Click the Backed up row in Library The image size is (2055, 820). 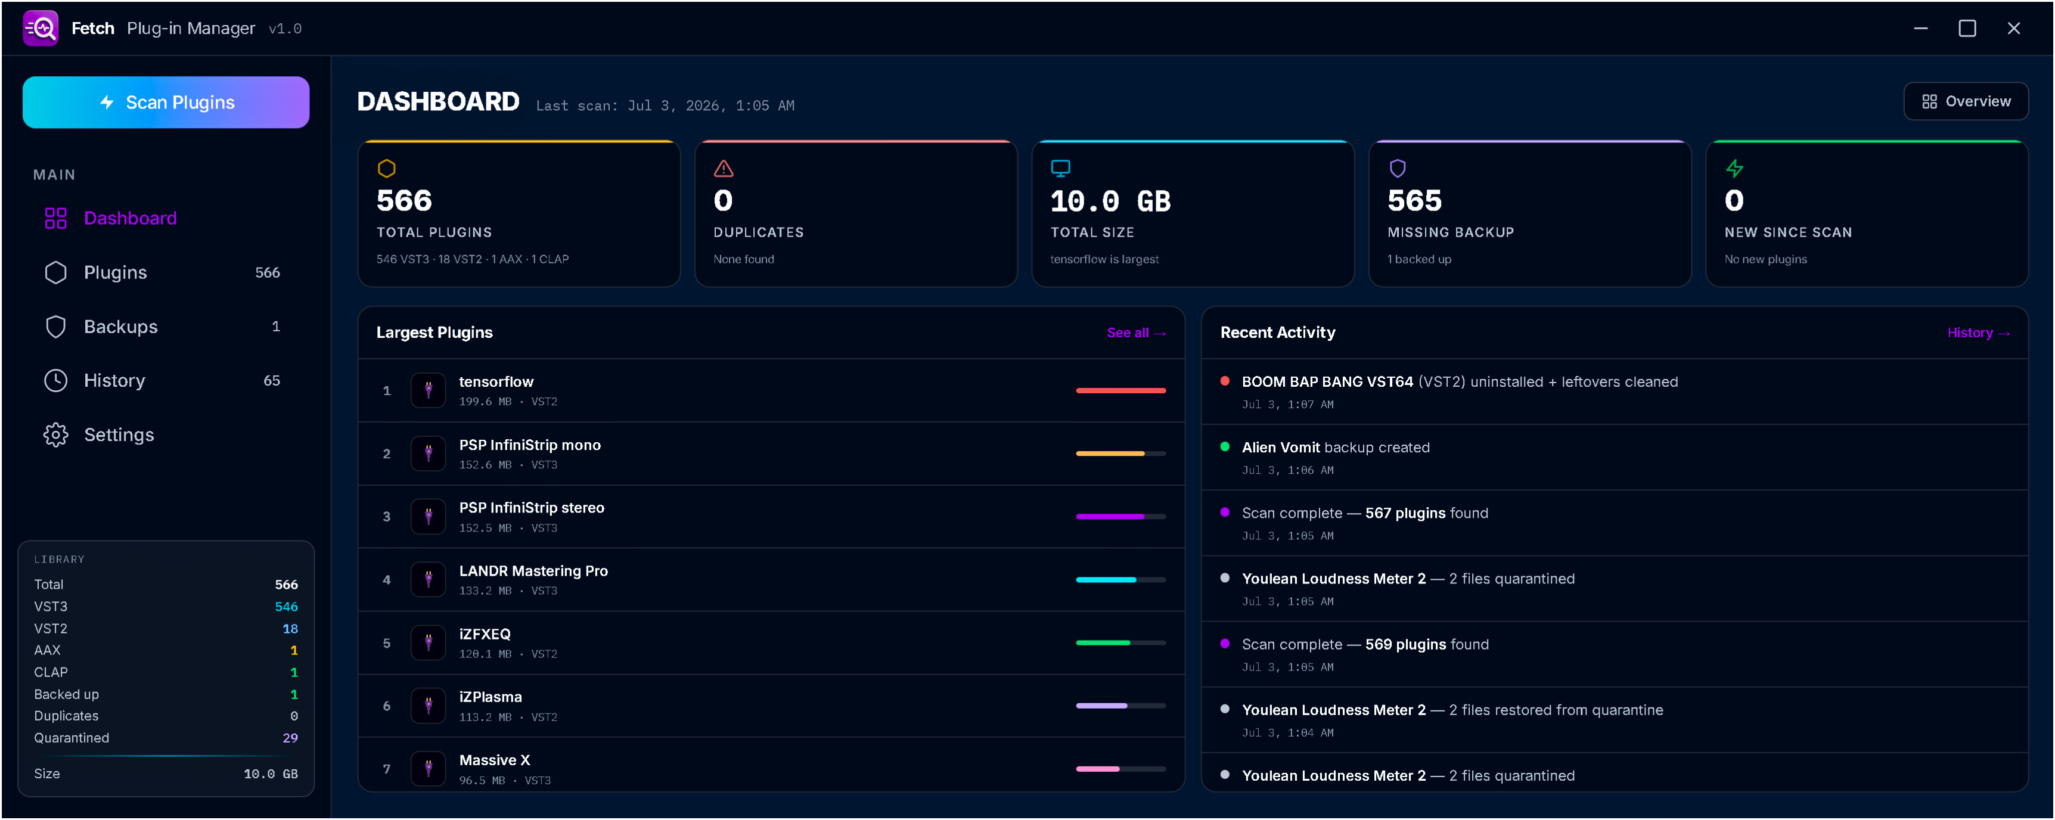pos(166,694)
